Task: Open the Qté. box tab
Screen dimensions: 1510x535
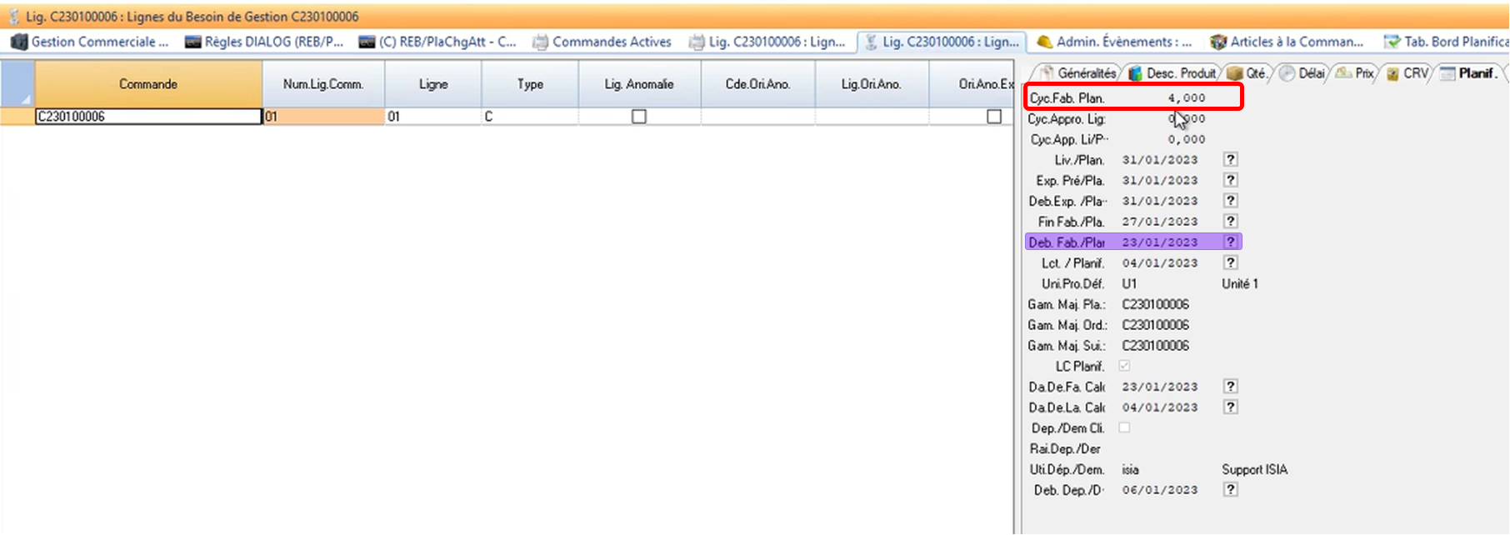Action: (1247, 73)
